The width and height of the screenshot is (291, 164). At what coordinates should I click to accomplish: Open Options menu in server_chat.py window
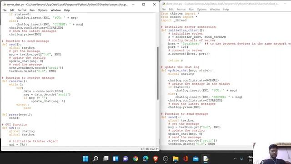click(x=42, y=10)
